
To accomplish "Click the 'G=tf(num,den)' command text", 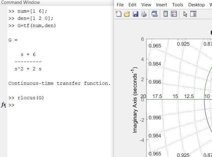I will [x=37, y=26].
